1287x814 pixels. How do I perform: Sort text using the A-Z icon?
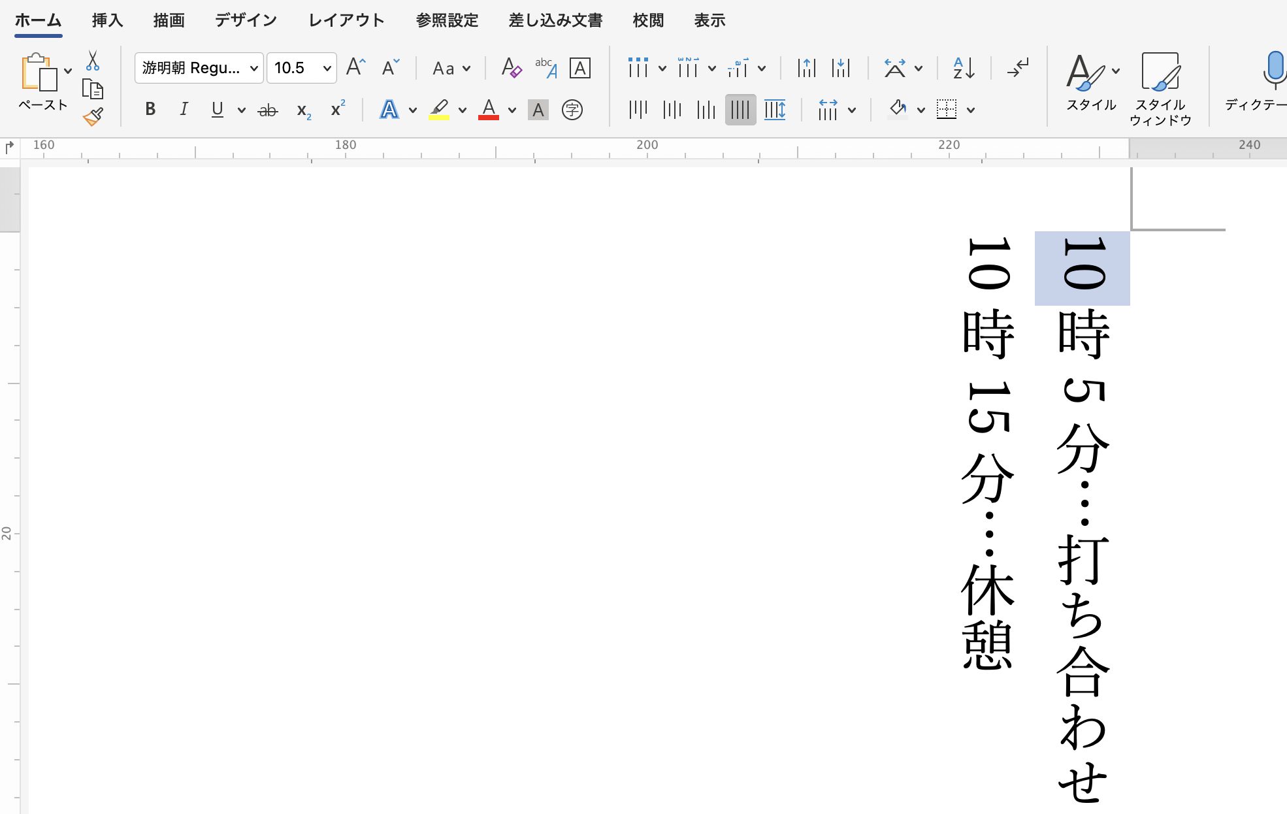tap(964, 68)
